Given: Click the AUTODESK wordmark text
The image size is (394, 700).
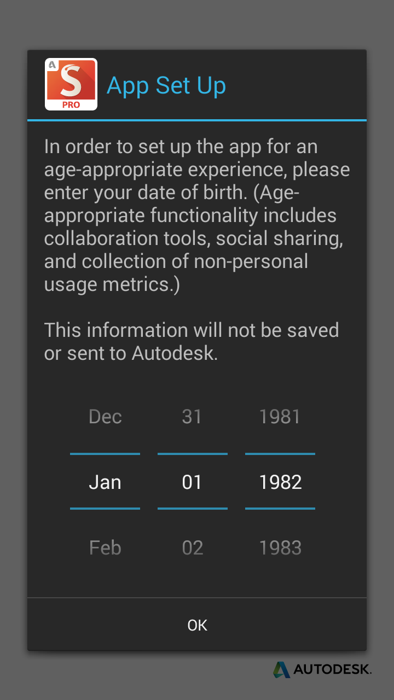Looking at the screenshot, I should click(332, 669).
